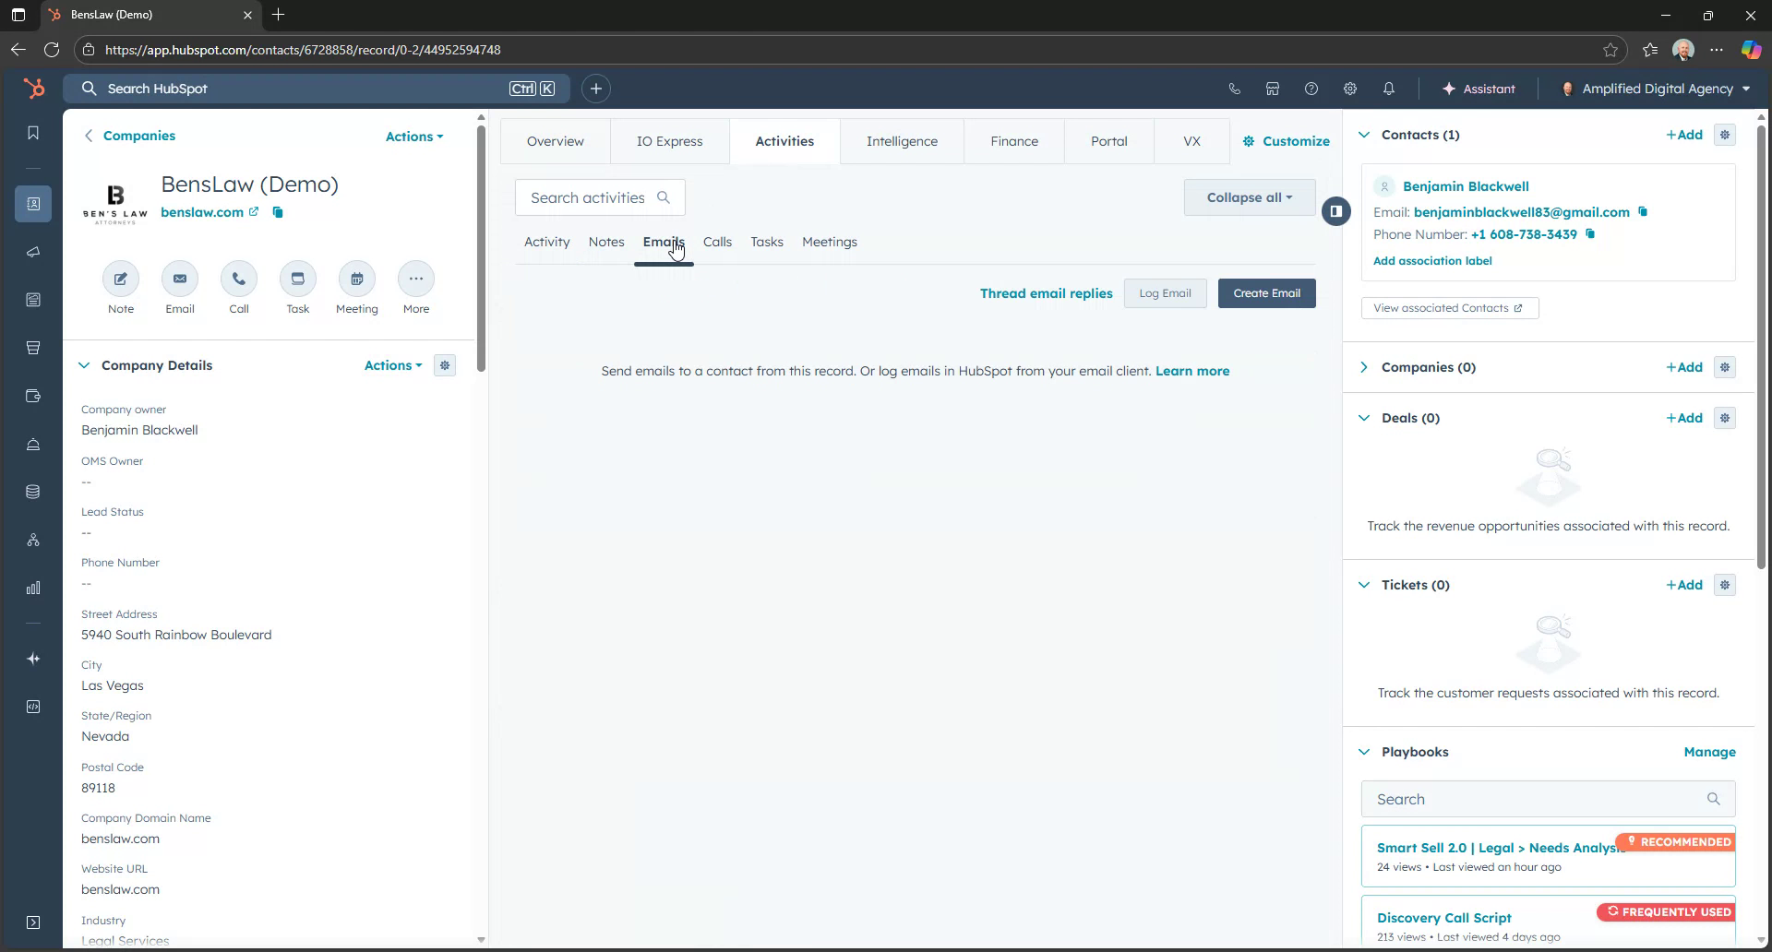Click Add association label link

[x=1432, y=260]
